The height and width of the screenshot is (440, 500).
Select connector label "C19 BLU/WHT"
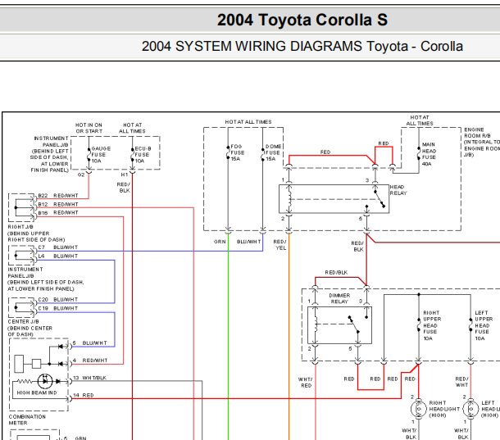(x=58, y=308)
